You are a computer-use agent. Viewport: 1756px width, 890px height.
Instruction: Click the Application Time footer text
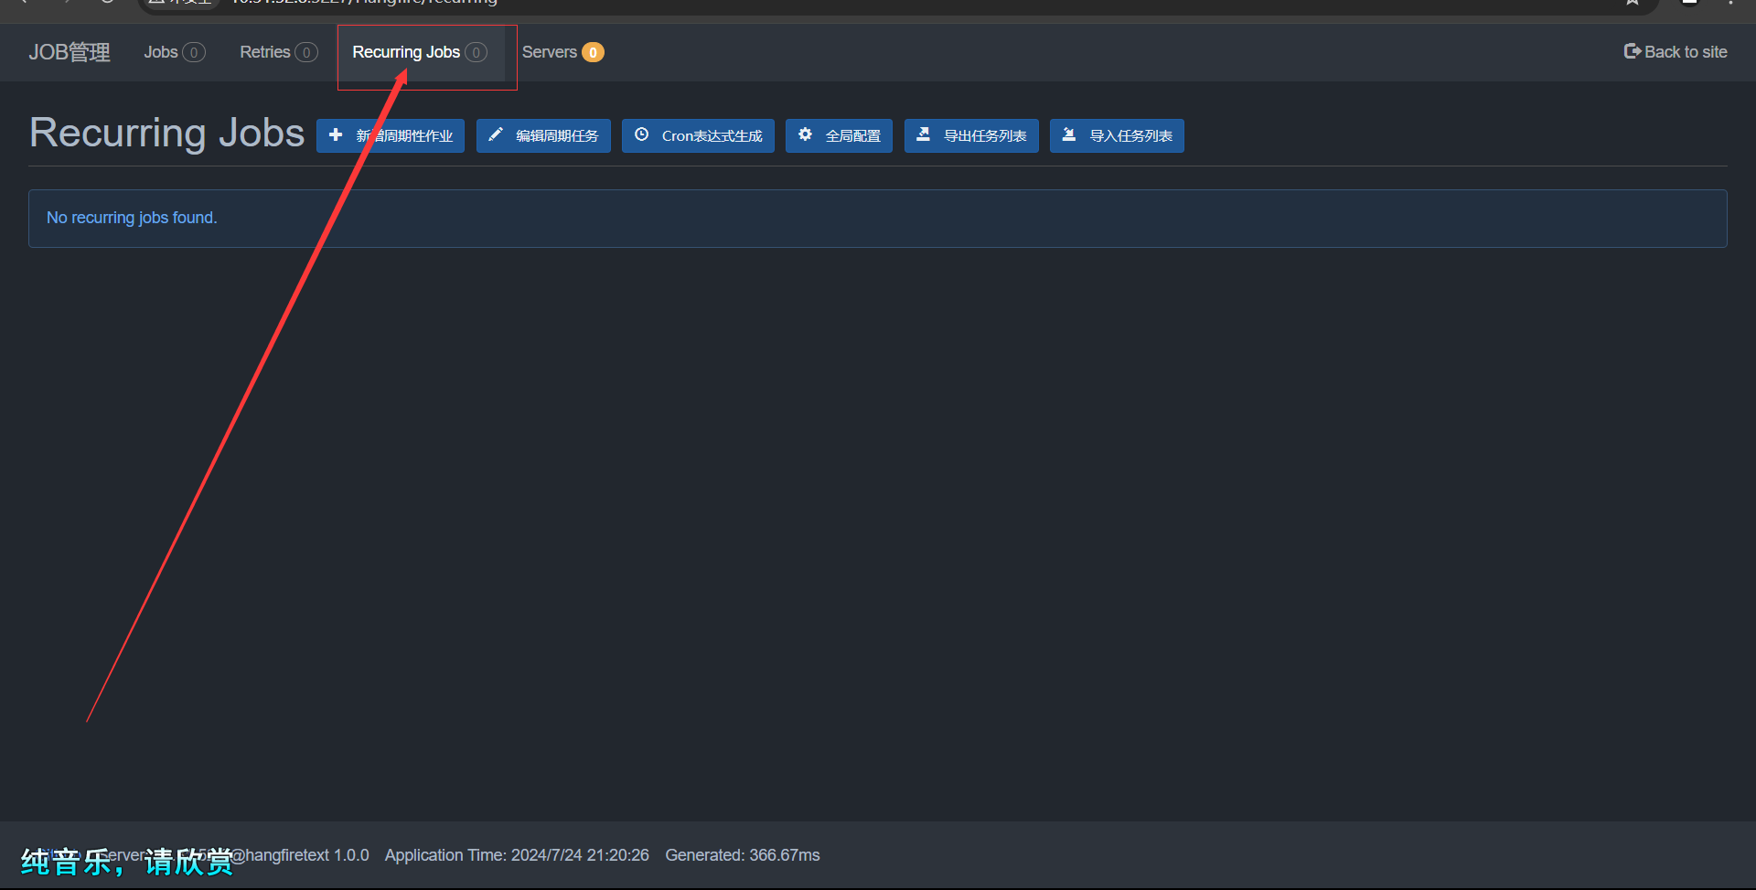click(x=517, y=855)
